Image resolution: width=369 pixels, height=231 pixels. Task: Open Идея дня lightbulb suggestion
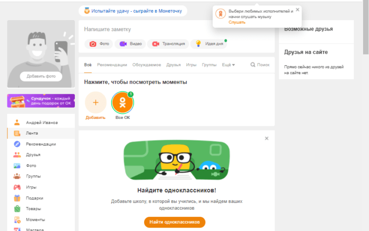pyautogui.click(x=209, y=44)
